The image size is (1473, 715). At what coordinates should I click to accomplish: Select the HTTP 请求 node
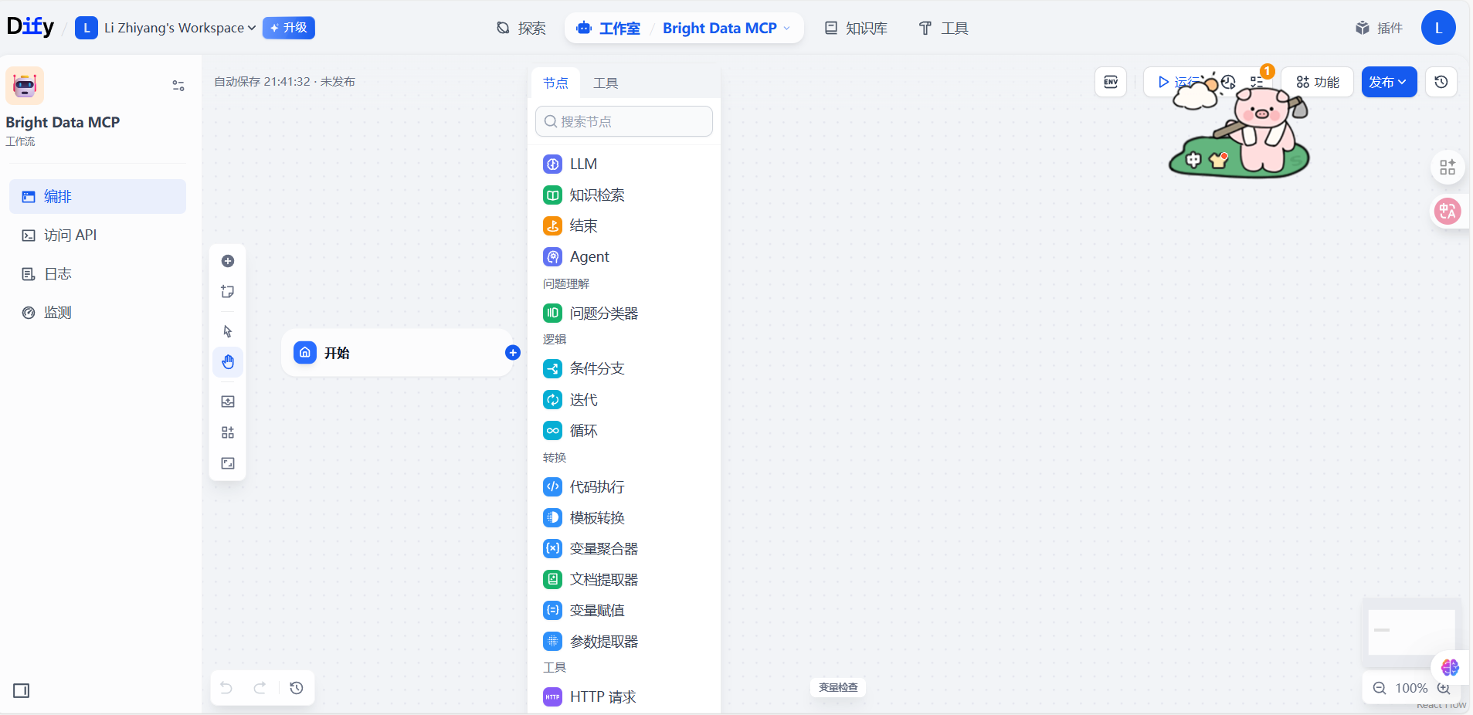(624, 697)
